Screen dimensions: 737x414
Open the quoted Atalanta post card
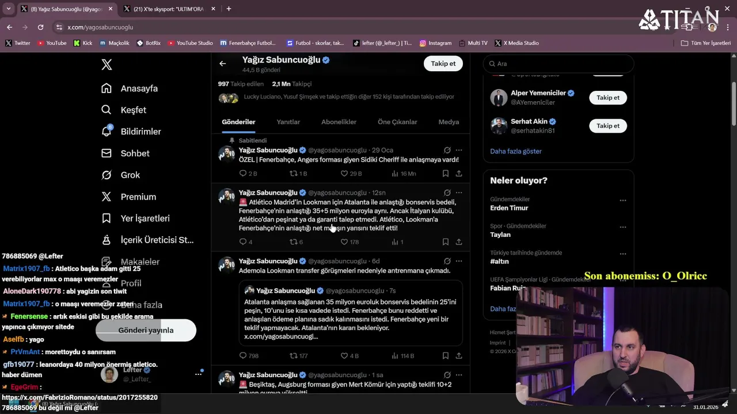tap(351, 313)
